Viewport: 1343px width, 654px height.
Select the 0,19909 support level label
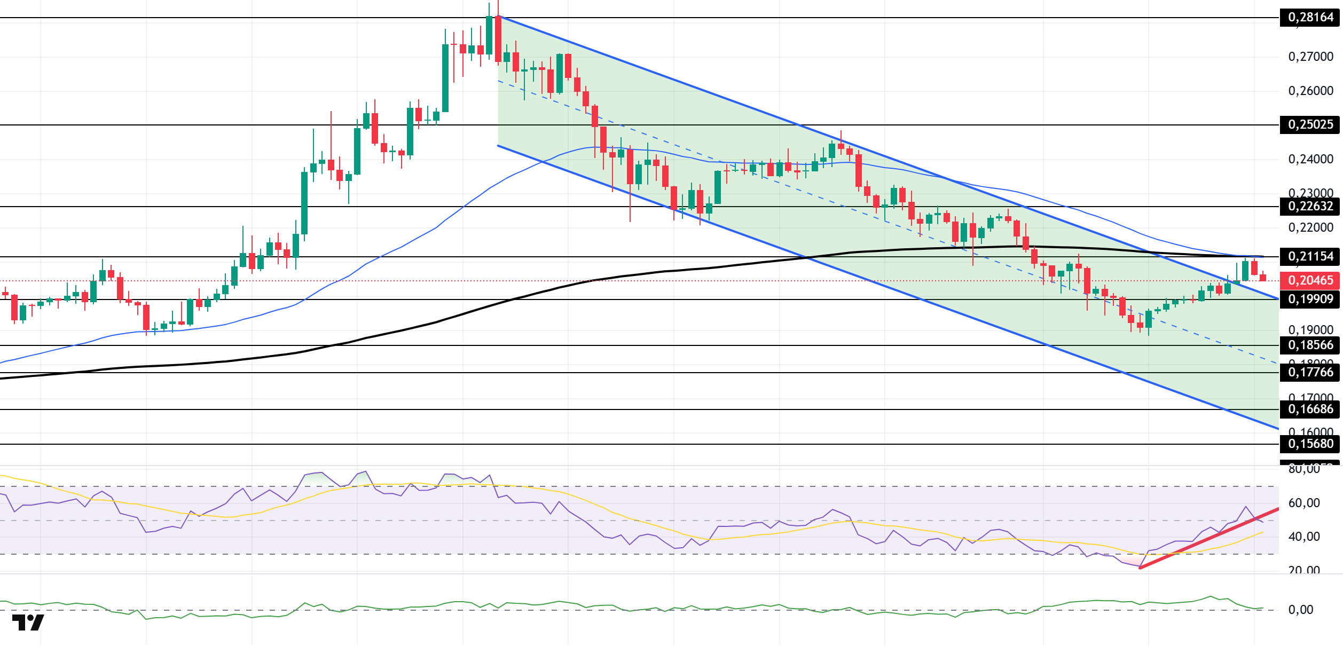(1310, 300)
